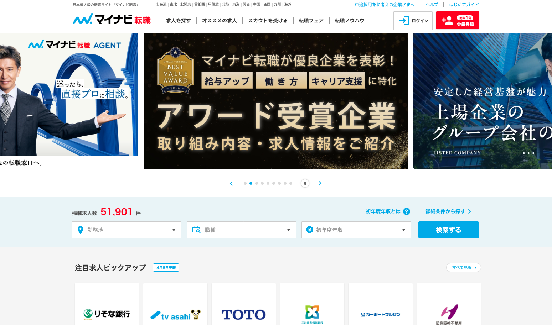
Task: Click the ログイン button
Action: point(413,21)
